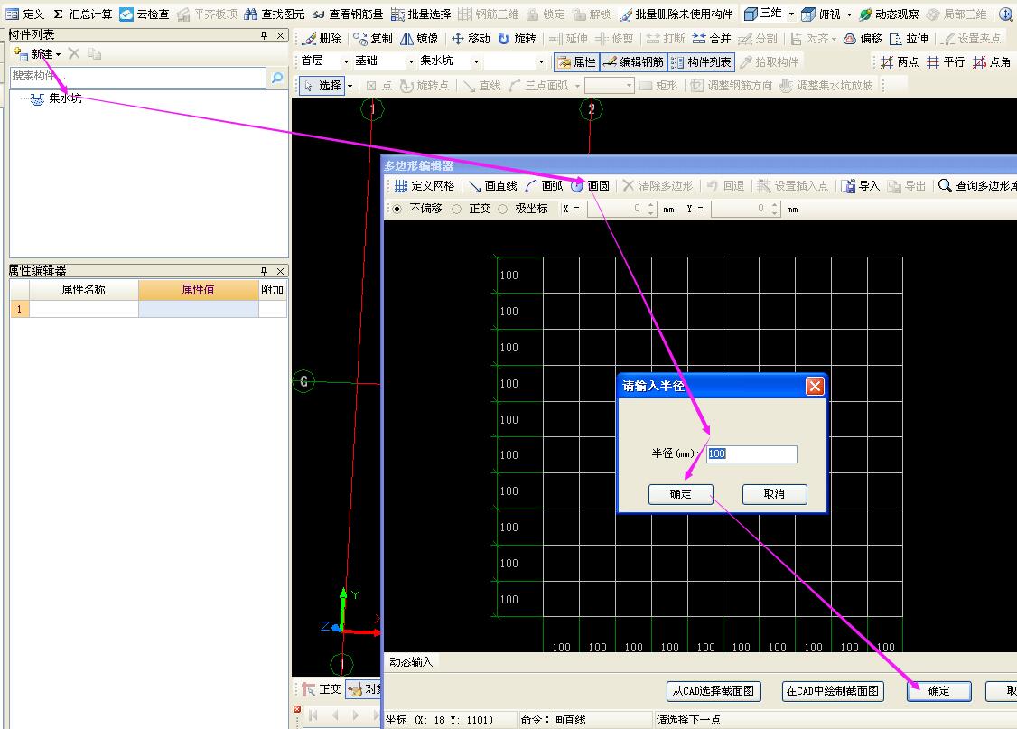Activate 批量选择 batch select
This screenshot has height=729, width=1017.
point(421,14)
